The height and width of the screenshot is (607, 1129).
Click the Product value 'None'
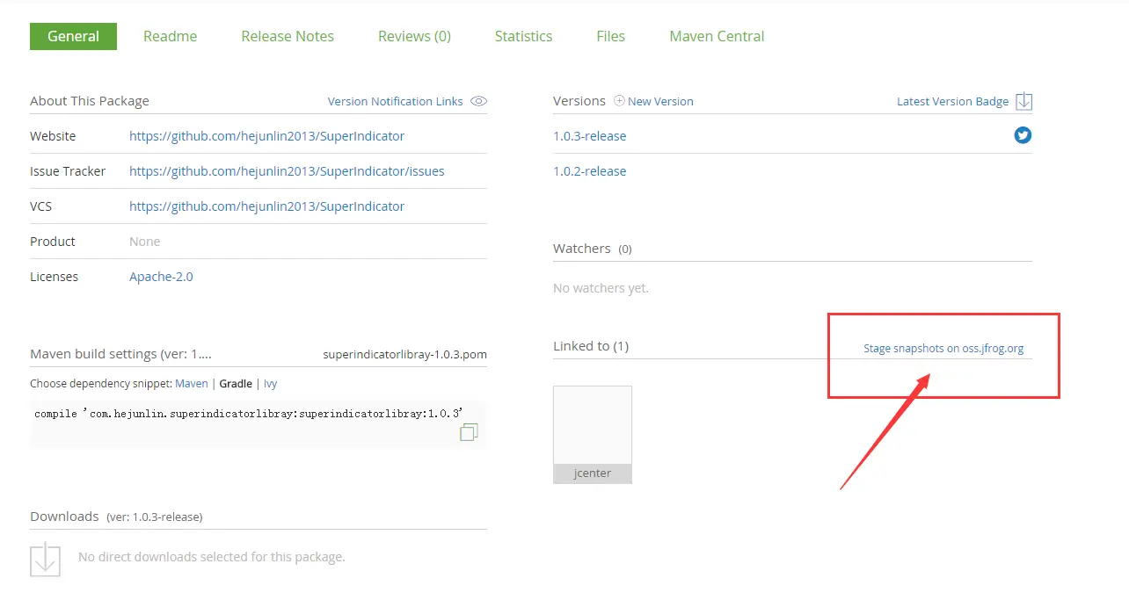click(x=145, y=242)
